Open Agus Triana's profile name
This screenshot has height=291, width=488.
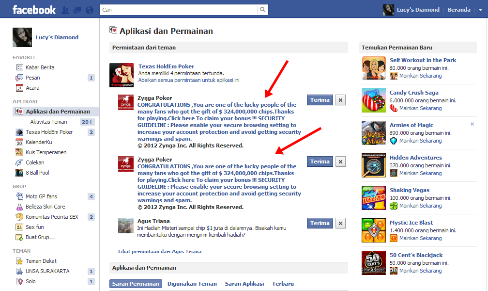click(153, 221)
